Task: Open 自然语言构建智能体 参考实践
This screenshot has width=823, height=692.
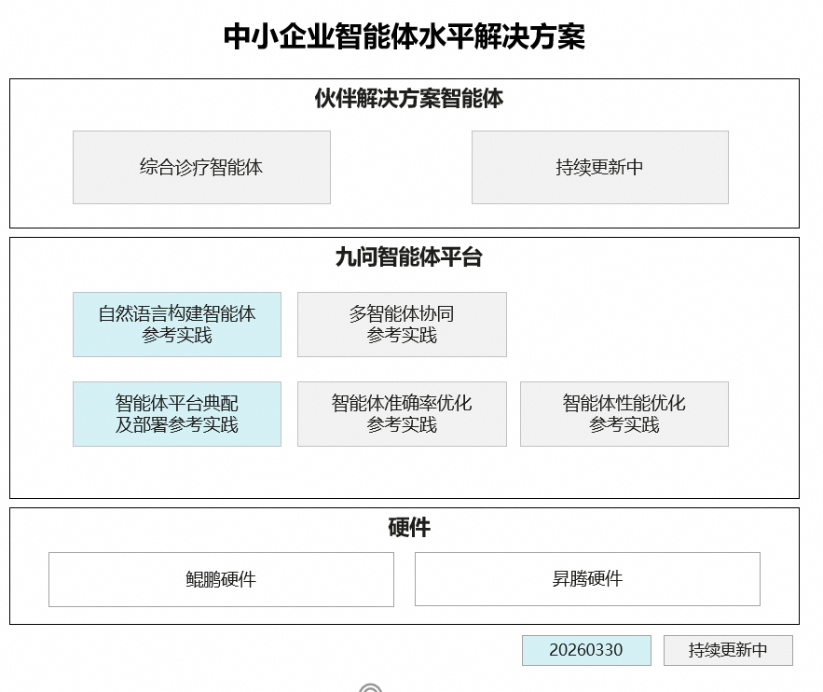Action: (177, 324)
